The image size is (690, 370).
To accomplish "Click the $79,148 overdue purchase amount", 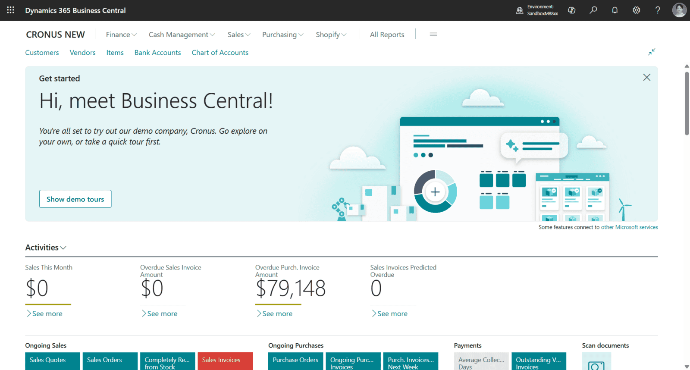I will 291,288.
